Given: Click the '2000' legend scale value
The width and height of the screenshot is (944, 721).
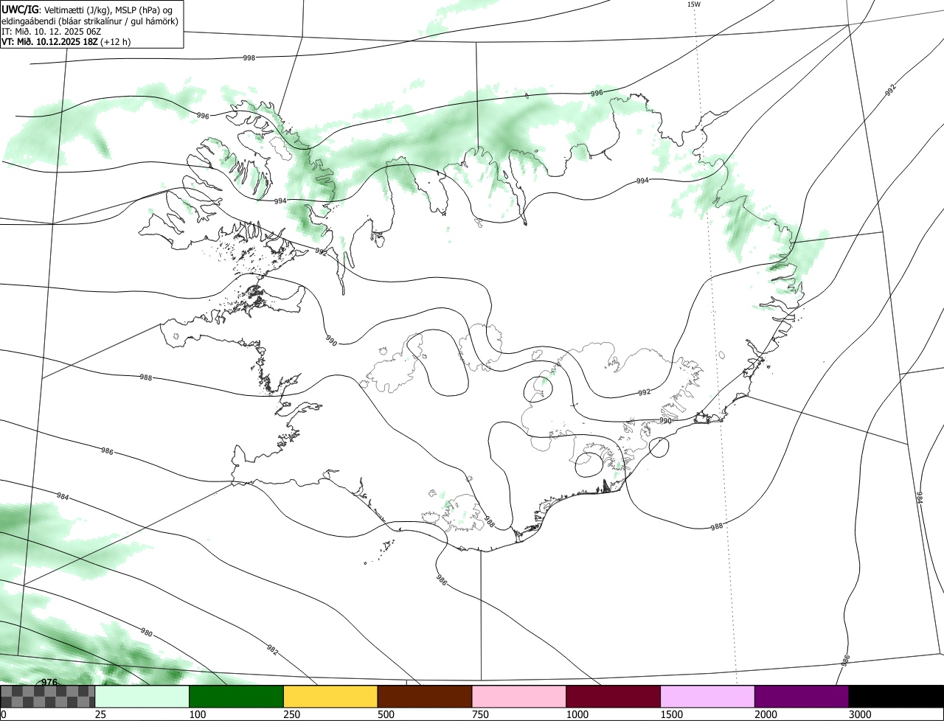Looking at the screenshot, I should [766, 714].
